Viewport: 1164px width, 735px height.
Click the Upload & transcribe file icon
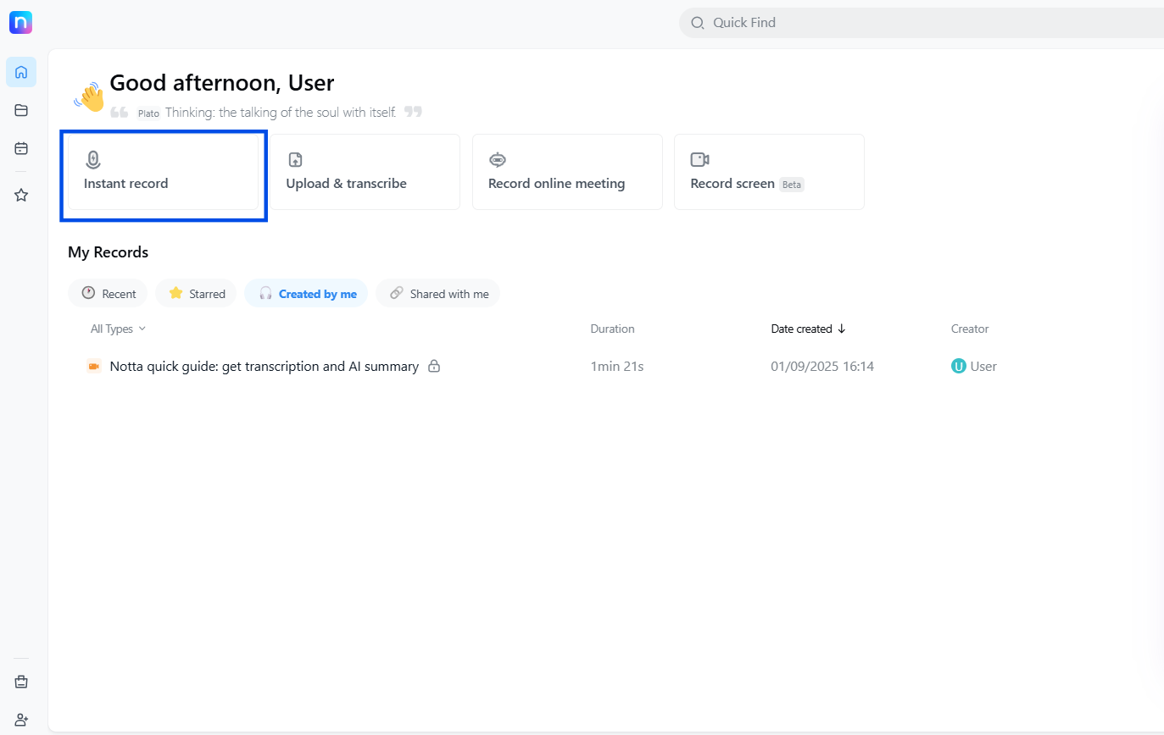[x=295, y=159]
